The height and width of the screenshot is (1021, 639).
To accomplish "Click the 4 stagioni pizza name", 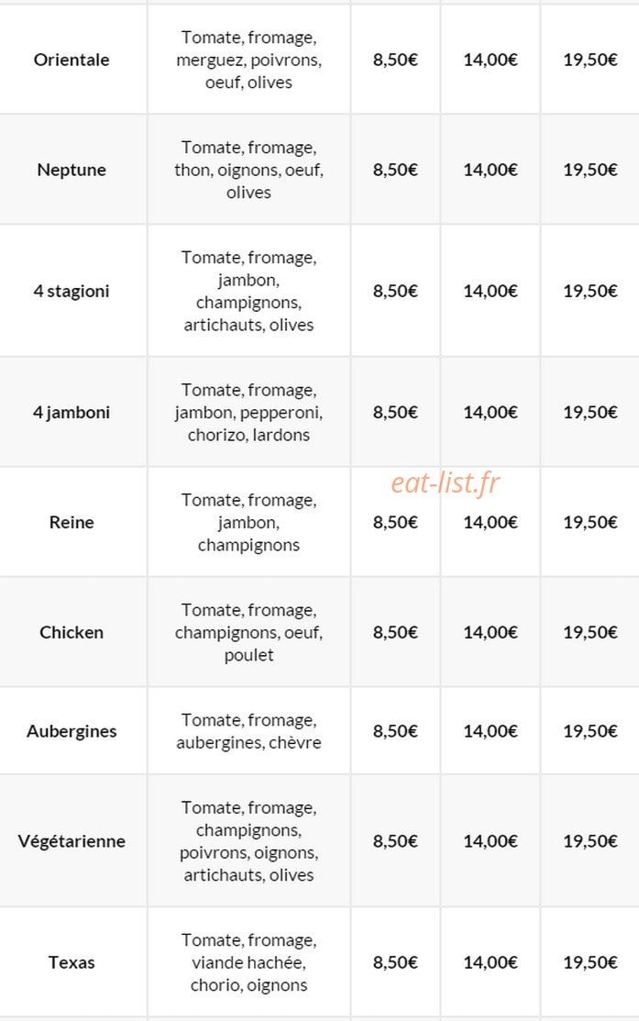I will [x=72, y=291].
